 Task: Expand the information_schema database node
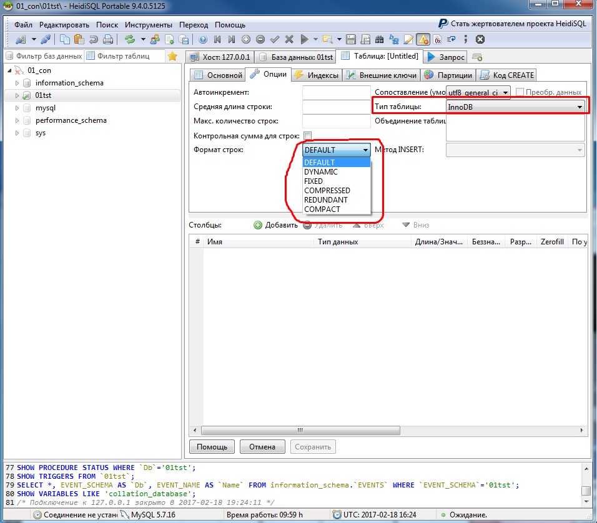tap(17, 83)
